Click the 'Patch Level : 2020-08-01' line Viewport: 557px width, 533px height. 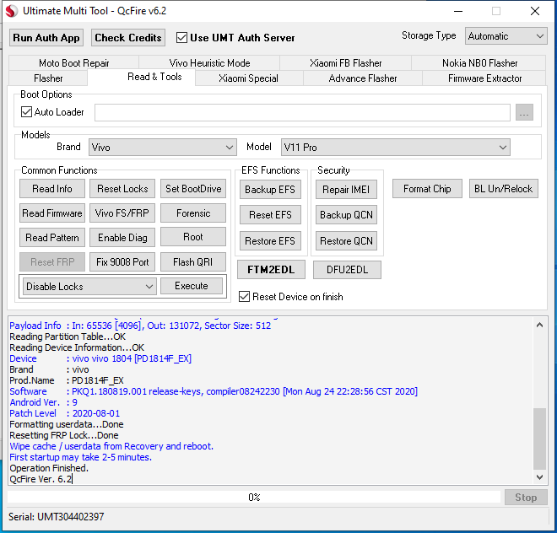coord(65,413)
